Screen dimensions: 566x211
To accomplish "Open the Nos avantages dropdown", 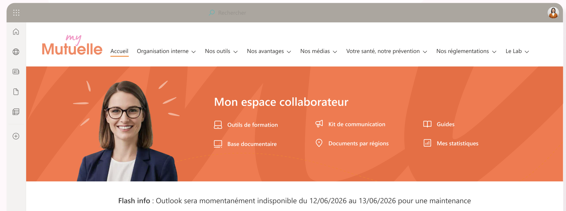I will pyautogui.click(x=269, y=51).
